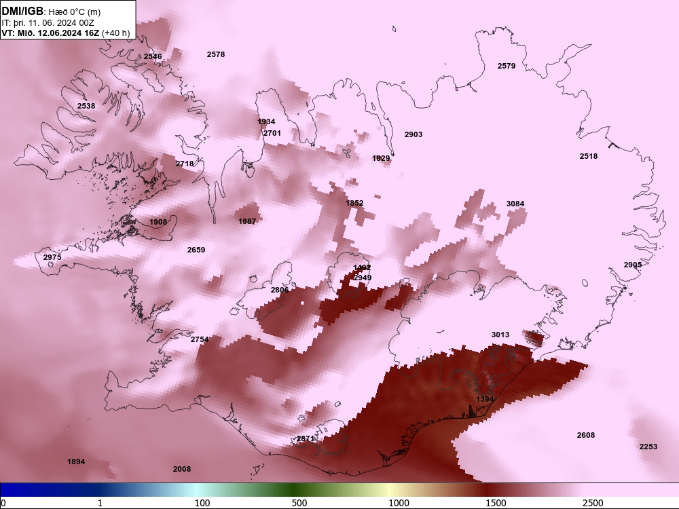
Task: Click the map value 1887
Action: point(247,221)
